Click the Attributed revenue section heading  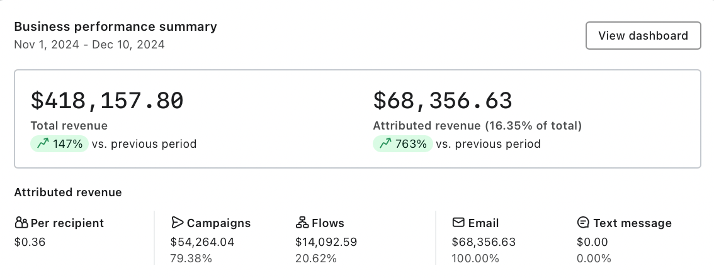coord(68,192)
